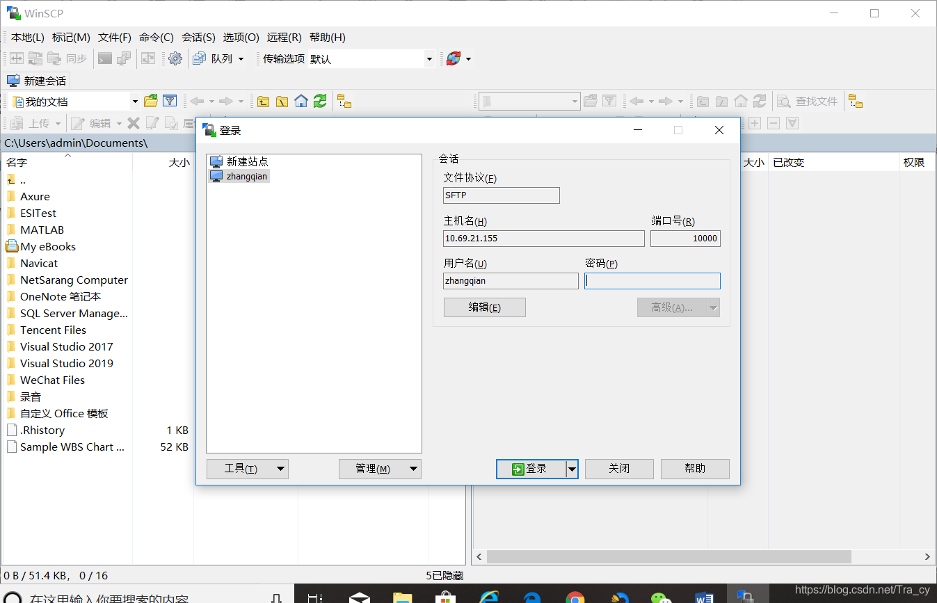Click the remote panel plus select icon
937x603 pixels.
coord(755,123)
